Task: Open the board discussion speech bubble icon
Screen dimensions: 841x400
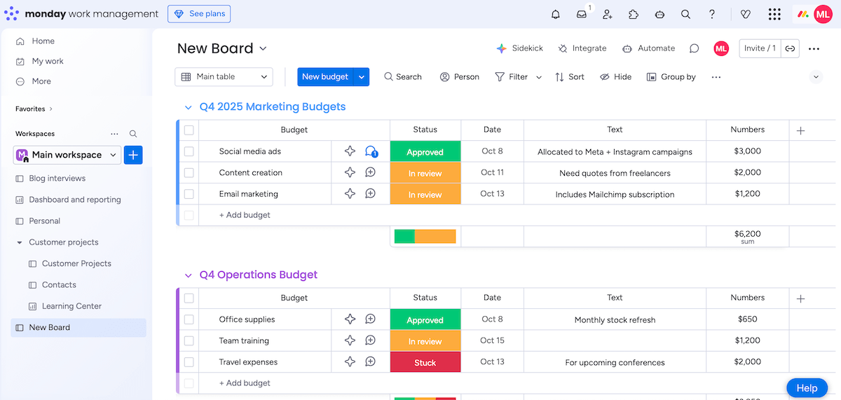Action: coord(694,48)
